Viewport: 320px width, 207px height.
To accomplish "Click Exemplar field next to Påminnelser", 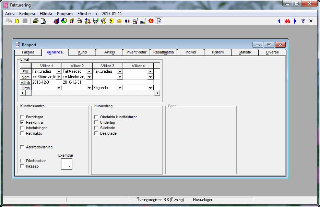I will coord(67,161).
